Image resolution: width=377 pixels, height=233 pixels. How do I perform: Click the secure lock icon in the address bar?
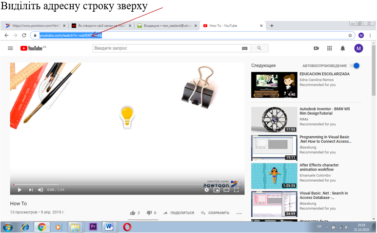[35, 35]
